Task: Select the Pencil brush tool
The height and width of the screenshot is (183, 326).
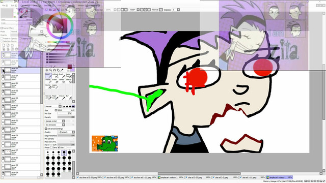Action: [x=48, y=76]
